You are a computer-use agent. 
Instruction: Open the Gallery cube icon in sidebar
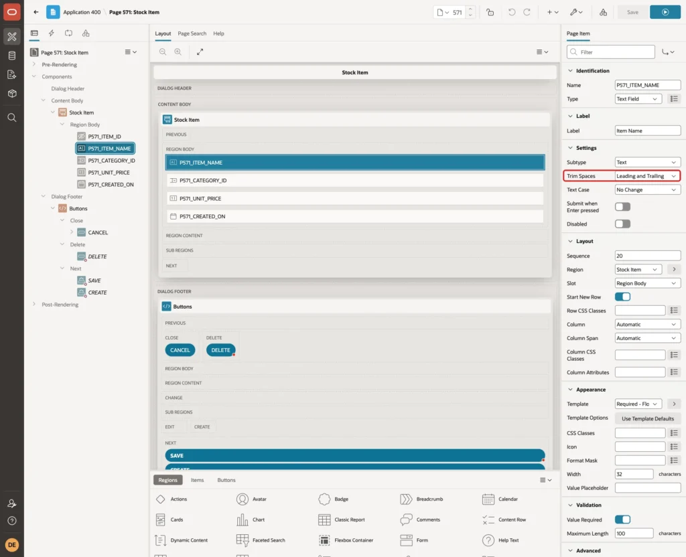click(x=12, y=94)
